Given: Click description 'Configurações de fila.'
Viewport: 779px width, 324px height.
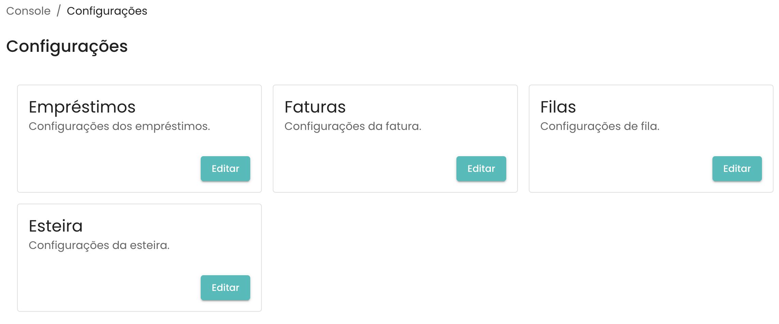Looking at the screenshot, I should [599, 126].
